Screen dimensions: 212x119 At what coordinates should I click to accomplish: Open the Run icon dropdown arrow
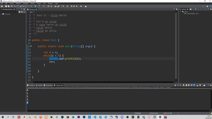click(37, 6)
